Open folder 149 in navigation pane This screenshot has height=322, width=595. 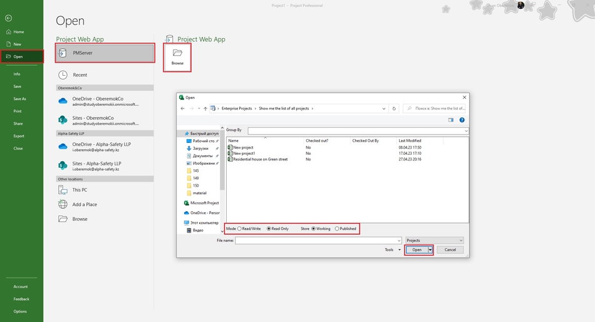click(193, 178)
